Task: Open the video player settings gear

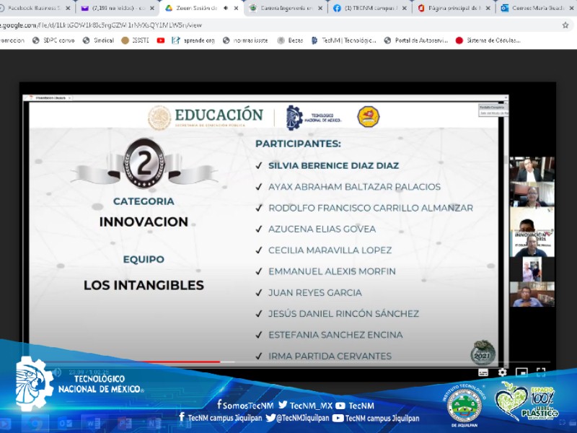Action: 502,372
